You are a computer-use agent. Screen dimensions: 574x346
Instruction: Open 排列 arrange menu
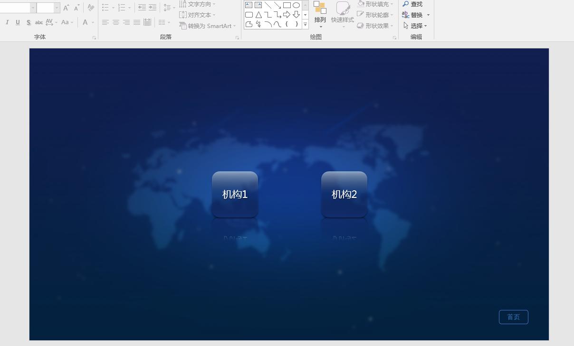[320, 15]
